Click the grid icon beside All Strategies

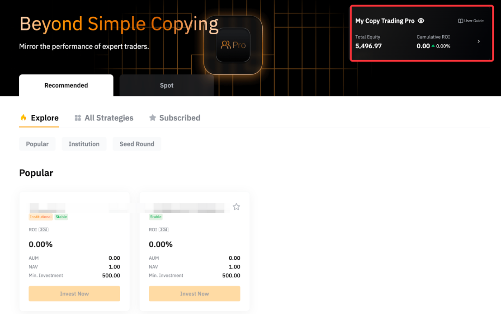point(78,118)
